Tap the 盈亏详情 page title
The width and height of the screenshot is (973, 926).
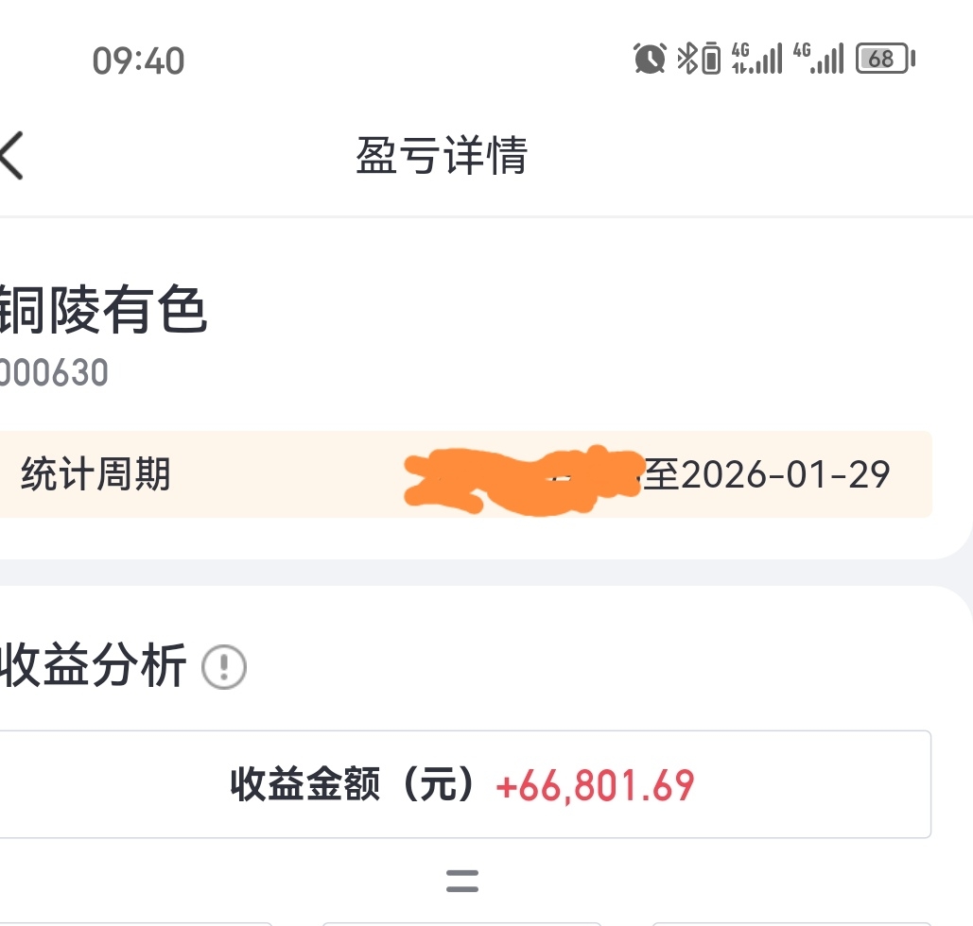(x=442, y=156)
